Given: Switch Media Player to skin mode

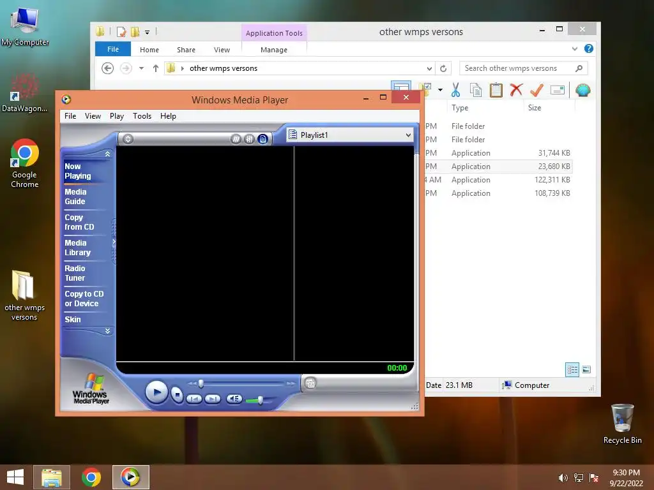Looking at the screenshot, I should (x=310, y=383).
